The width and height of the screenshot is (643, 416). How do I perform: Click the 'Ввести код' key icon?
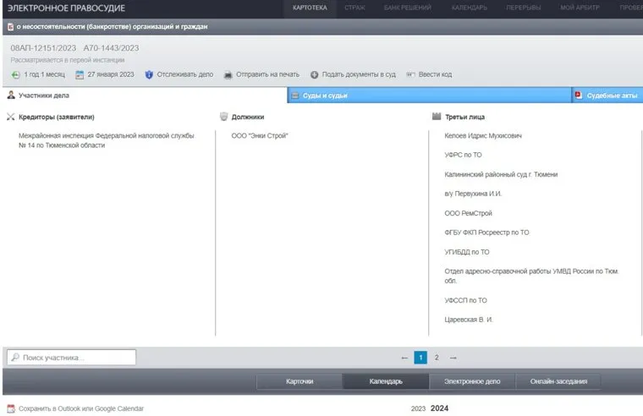click(x=410, y=74)
